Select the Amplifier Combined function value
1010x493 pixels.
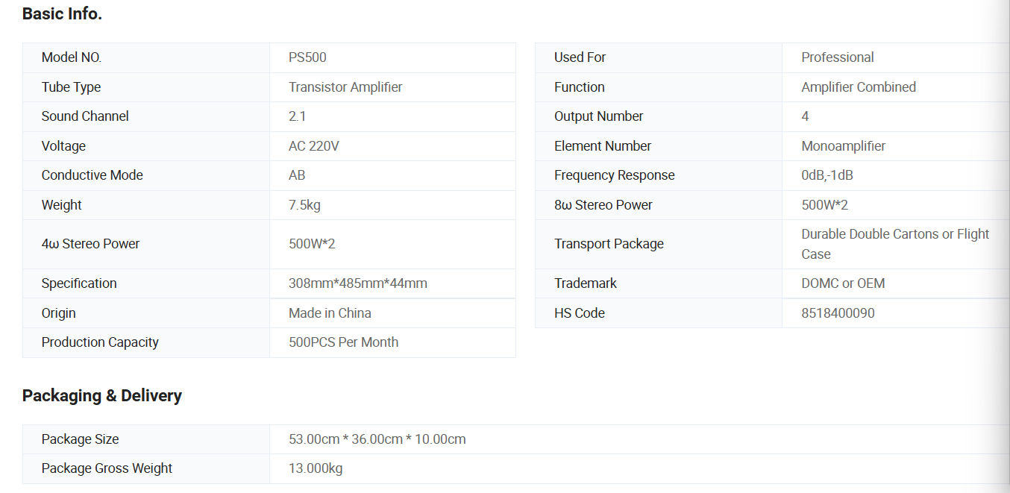click(859, 87)
